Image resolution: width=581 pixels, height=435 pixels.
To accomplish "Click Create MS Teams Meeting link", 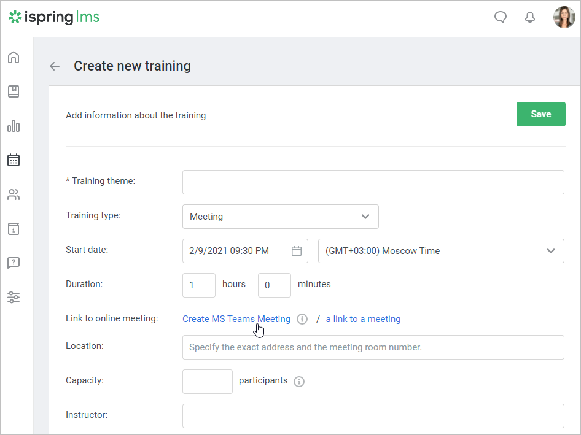I will pyautogui.click(x=236, y=319).
